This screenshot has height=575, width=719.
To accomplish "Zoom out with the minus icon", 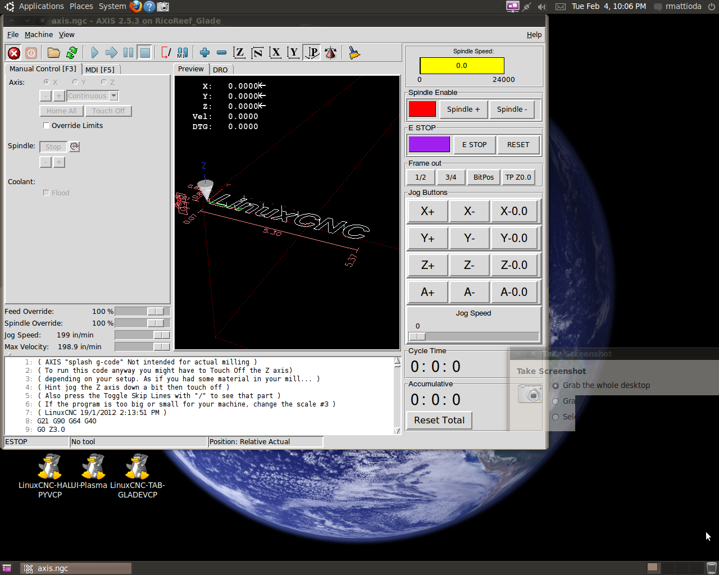I will tap(221, 53).
